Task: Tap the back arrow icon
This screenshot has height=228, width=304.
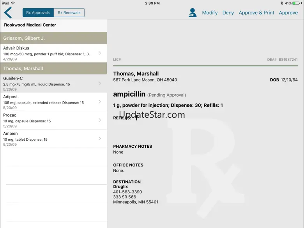Action: click(8, 12)
